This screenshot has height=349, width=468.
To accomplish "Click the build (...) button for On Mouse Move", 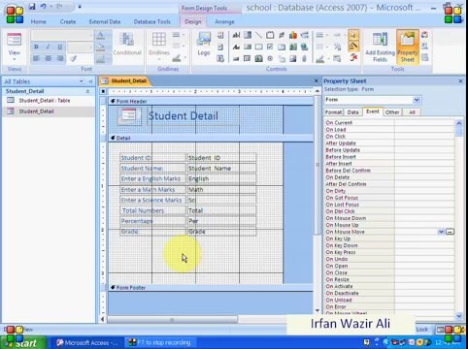I will (450, 232).
